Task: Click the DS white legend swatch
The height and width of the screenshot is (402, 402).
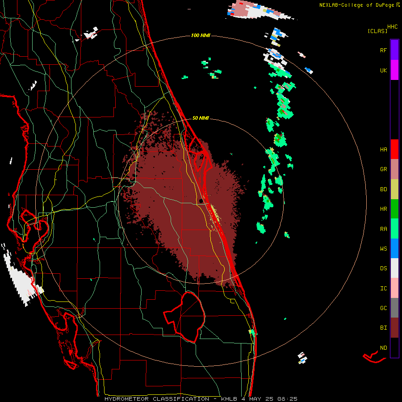Action: 394,268
